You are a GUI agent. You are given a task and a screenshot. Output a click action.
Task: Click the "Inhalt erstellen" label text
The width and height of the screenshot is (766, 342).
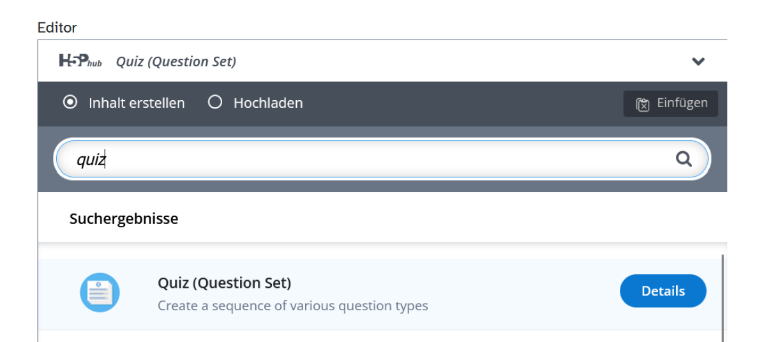coord(137,103)
